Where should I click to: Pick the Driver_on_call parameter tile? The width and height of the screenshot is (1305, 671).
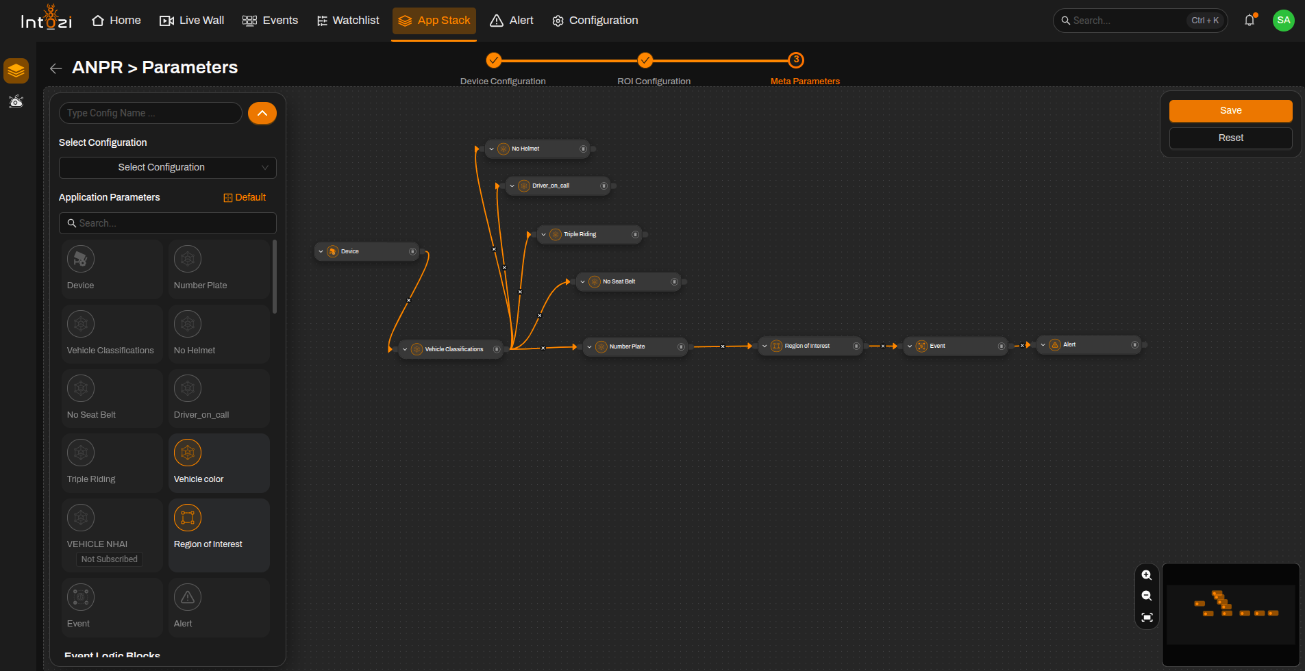coord(219,398)
